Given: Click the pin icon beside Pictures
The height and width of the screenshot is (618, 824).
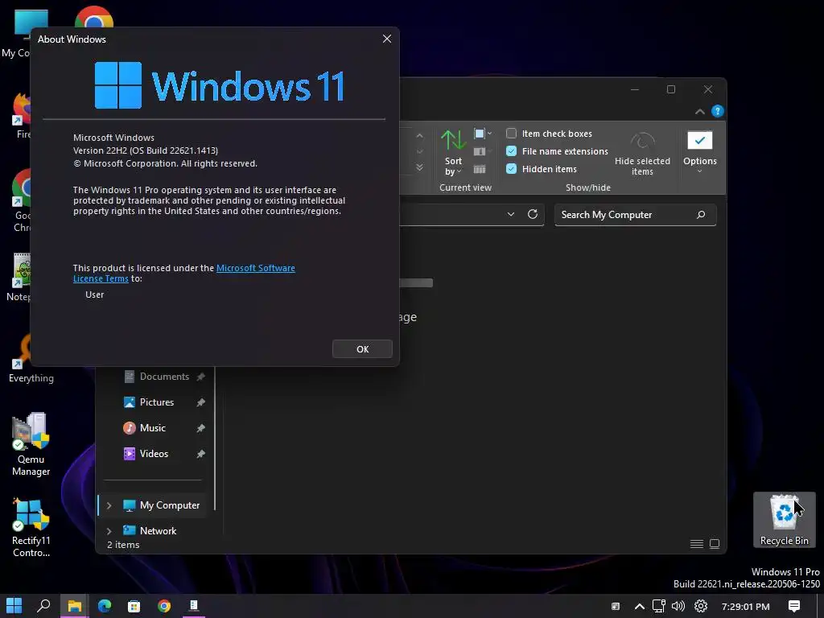Looking at the screenshot, I should [x=200, y=402].
